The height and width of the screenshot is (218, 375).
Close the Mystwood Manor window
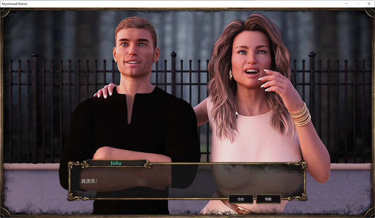[x=369, y=3]
